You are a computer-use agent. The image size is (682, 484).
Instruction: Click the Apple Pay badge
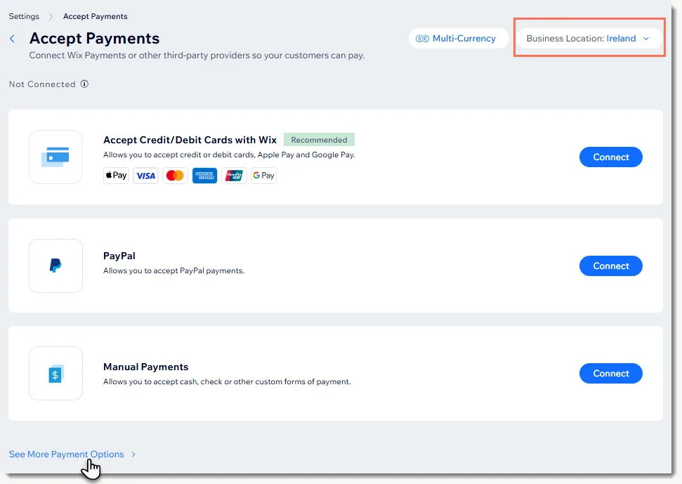116,175
